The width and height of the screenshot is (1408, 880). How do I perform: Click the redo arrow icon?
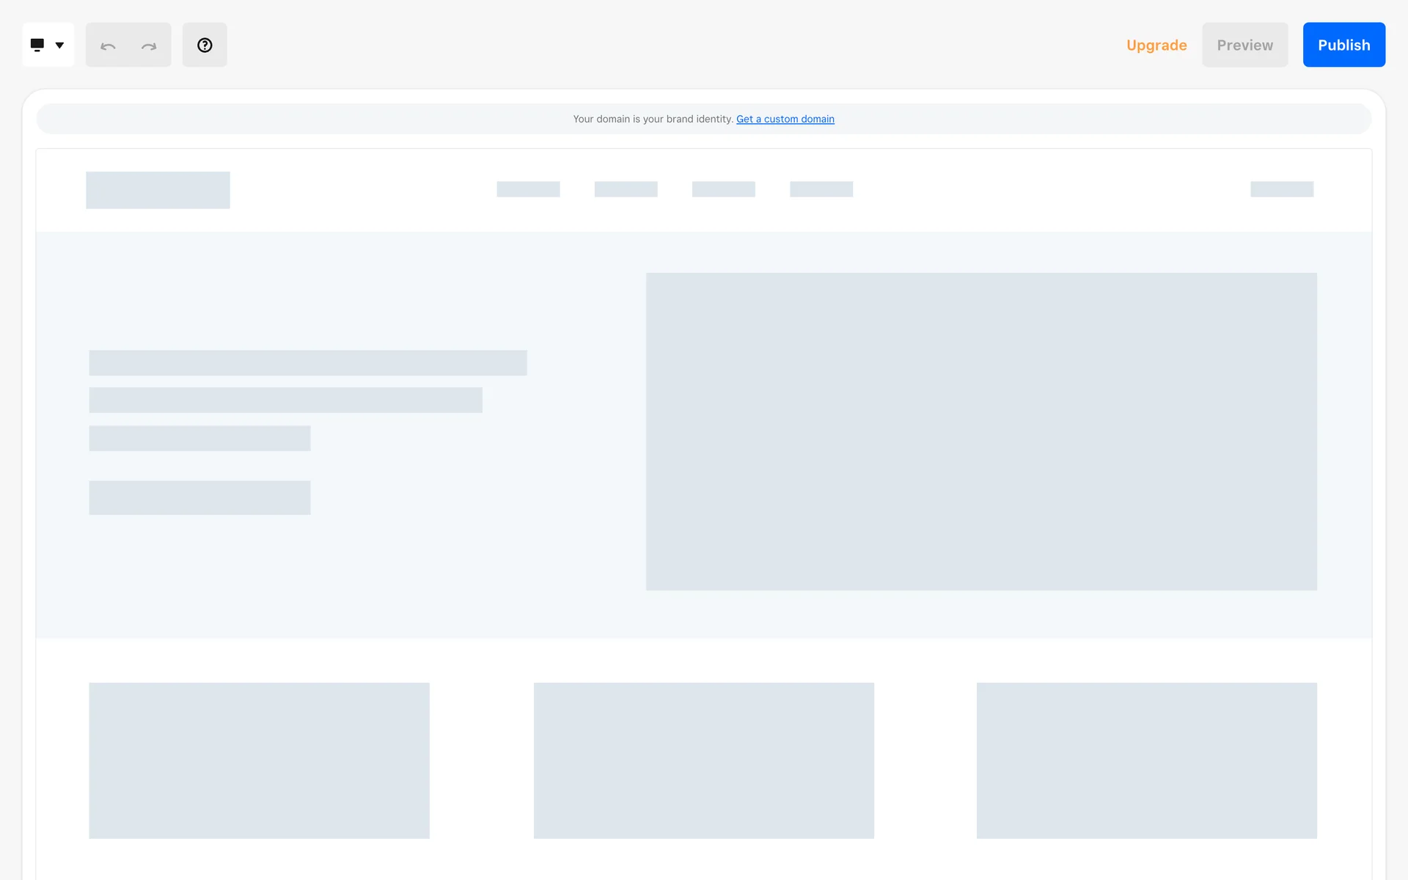coord(149,45)
